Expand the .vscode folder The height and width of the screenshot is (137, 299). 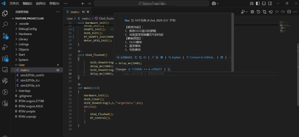point(37,24)
